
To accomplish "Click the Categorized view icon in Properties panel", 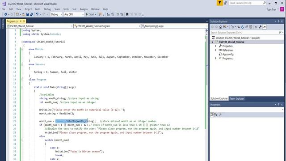I will (212, 115).
